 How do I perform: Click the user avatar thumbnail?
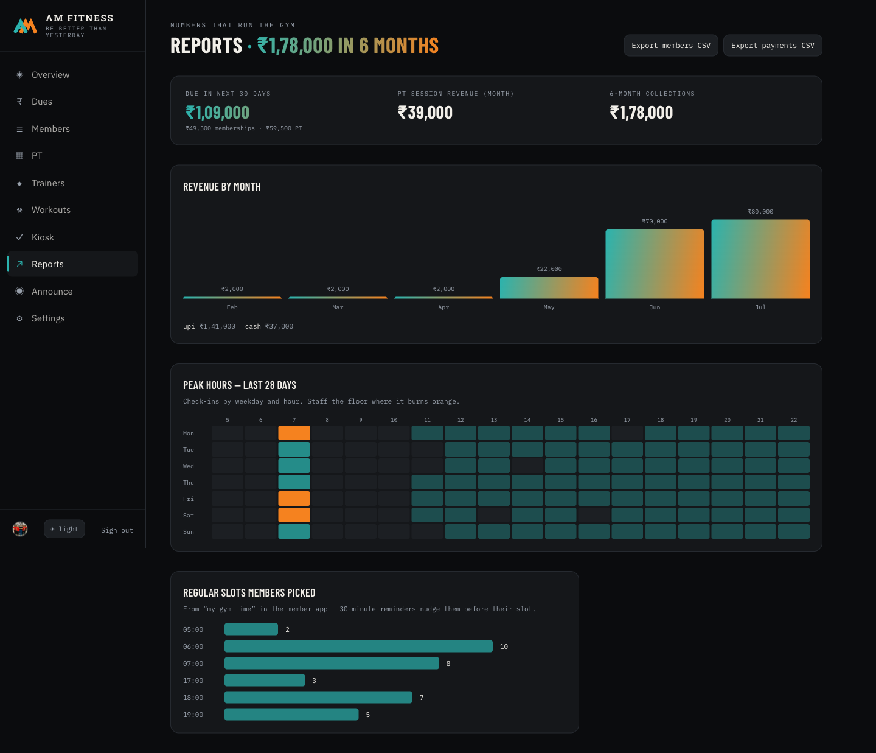point(20,529)
